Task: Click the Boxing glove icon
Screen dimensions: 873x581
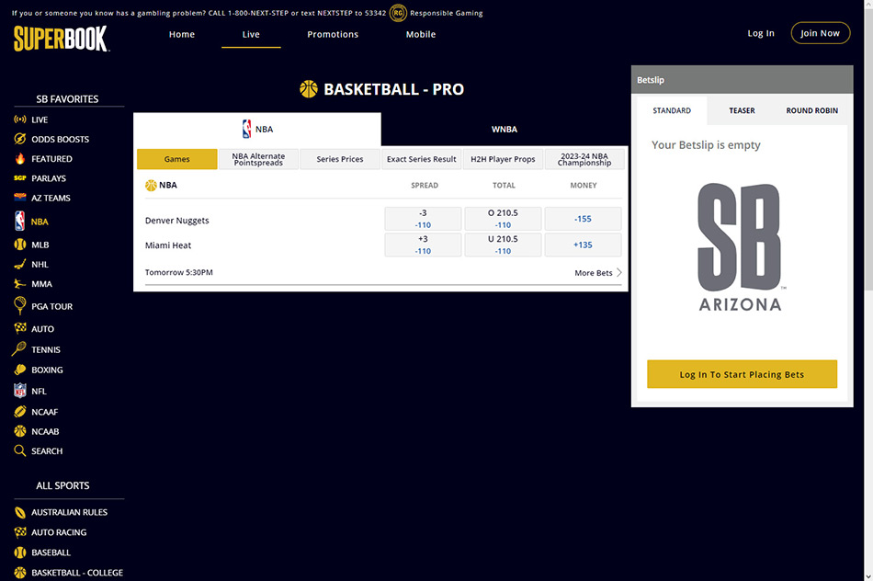Action: pos(20,370)
